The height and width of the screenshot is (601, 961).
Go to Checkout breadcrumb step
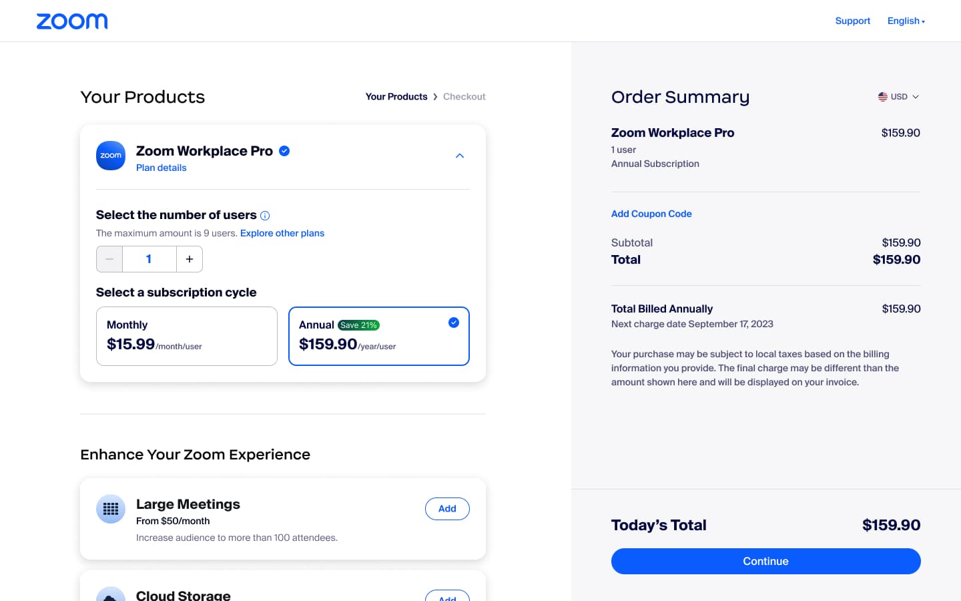click(464, 97)
